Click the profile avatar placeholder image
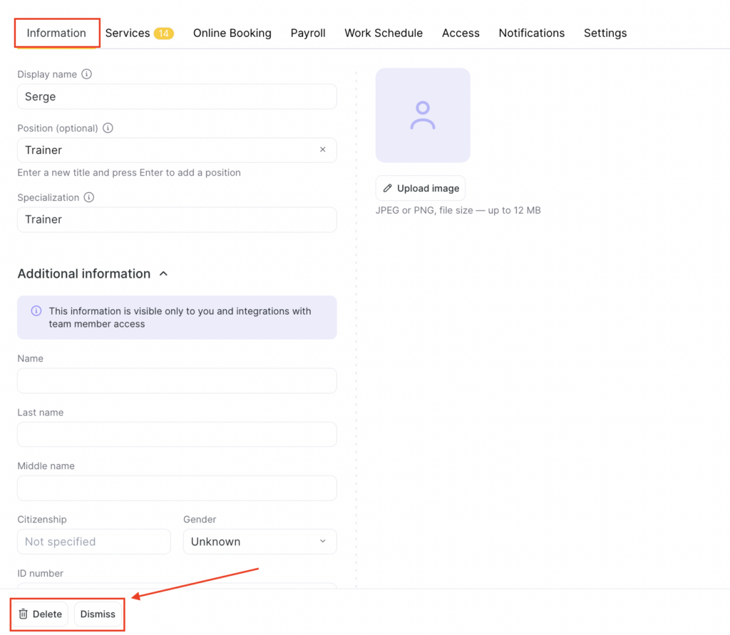Screen dimensions: 730x635 click(423, 115)
